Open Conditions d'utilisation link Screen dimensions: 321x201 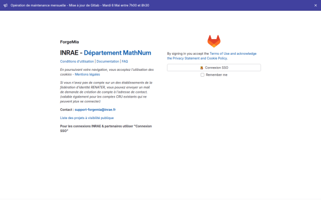pos(77,61)
